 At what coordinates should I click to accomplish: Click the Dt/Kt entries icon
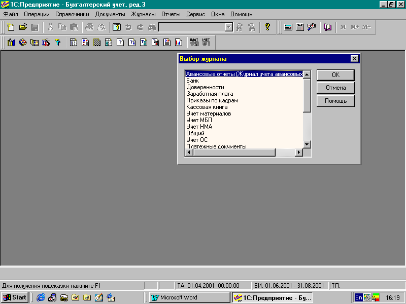pyautogui.click(x=46, y=43)
